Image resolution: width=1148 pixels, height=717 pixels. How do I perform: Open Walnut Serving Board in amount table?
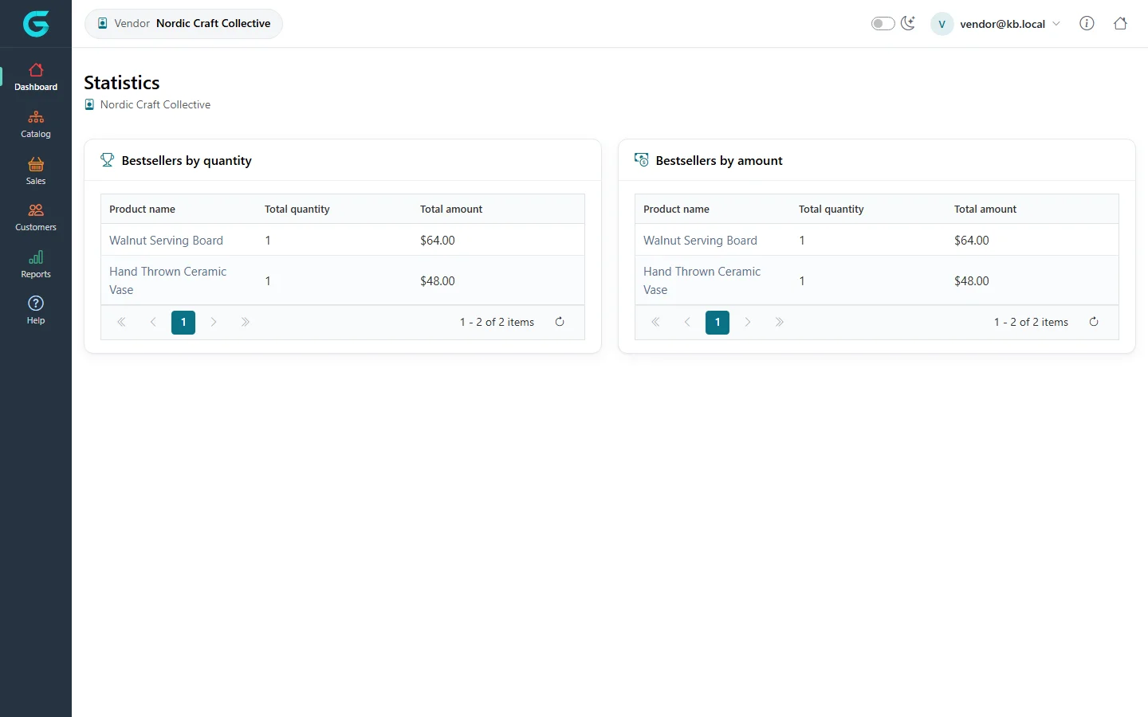[700, 240]
